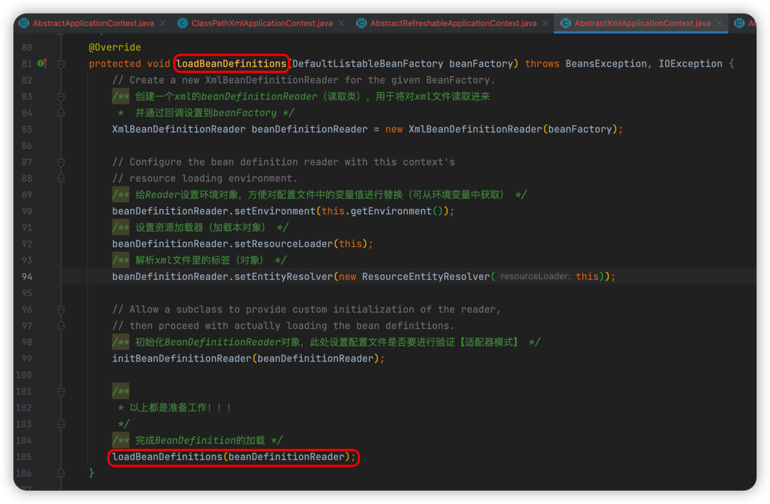Click the fold end marker at line 97
The image size is (770, 504).
tap(61, 326)
